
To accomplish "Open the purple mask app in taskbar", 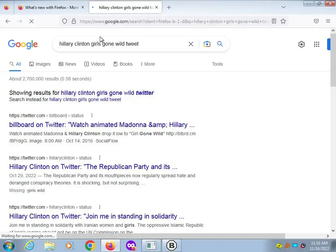I will pos(131,245).
